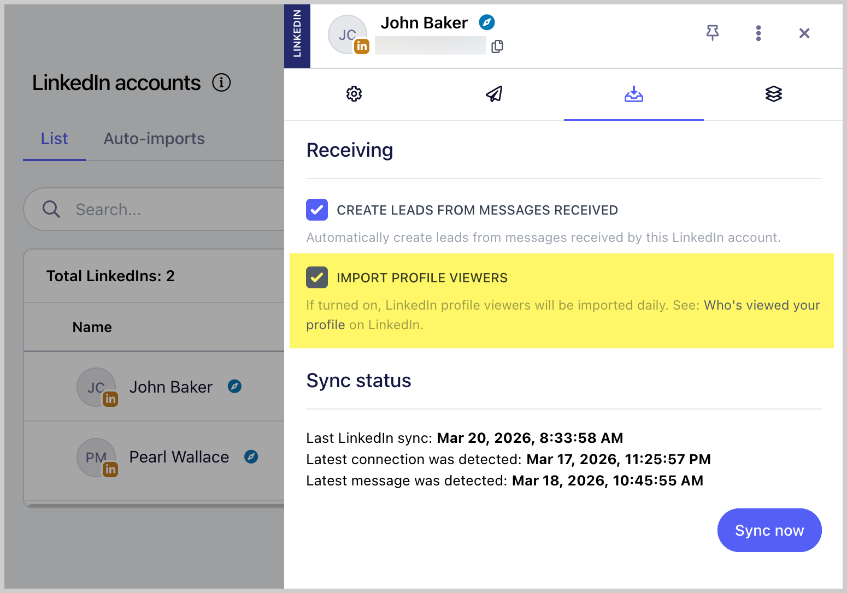Switch to the Auto-imports tab
This screenshot has height=593, width=847.
[x=154, y=139]
